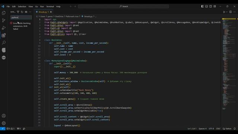Click the self.money = 300_000 line
Viewport: 238px width, 134px height.
100,73
